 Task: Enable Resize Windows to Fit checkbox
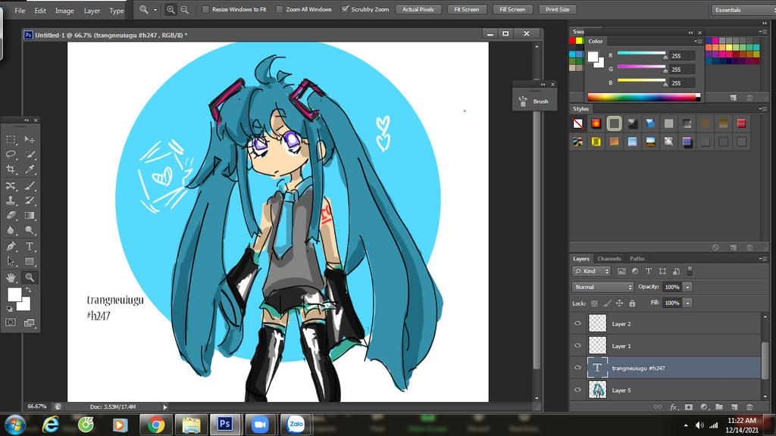tap(205, 9)
